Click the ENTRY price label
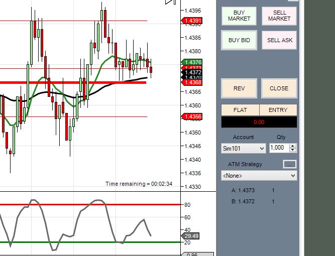The image size is (335, 256). (278, 110)
